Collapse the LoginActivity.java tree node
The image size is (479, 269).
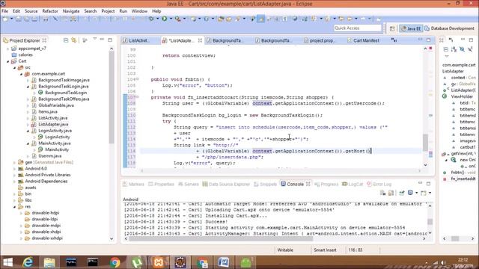28,131
